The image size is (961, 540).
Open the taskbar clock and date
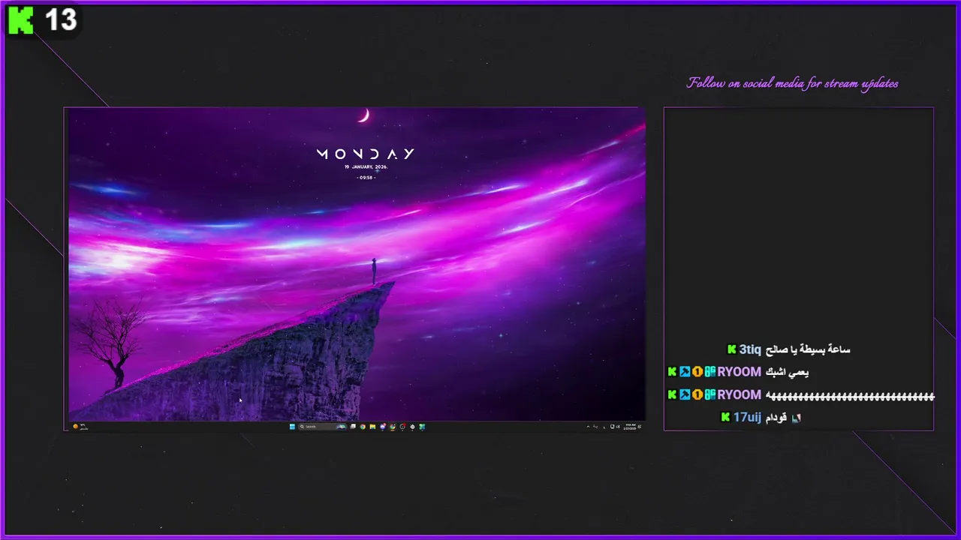point(630,427)
